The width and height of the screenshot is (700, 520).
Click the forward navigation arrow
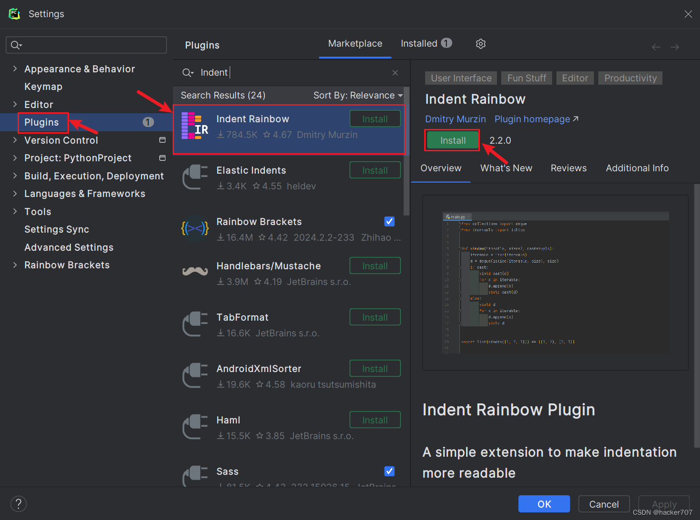pyautogui.click(x=675, y=47)
